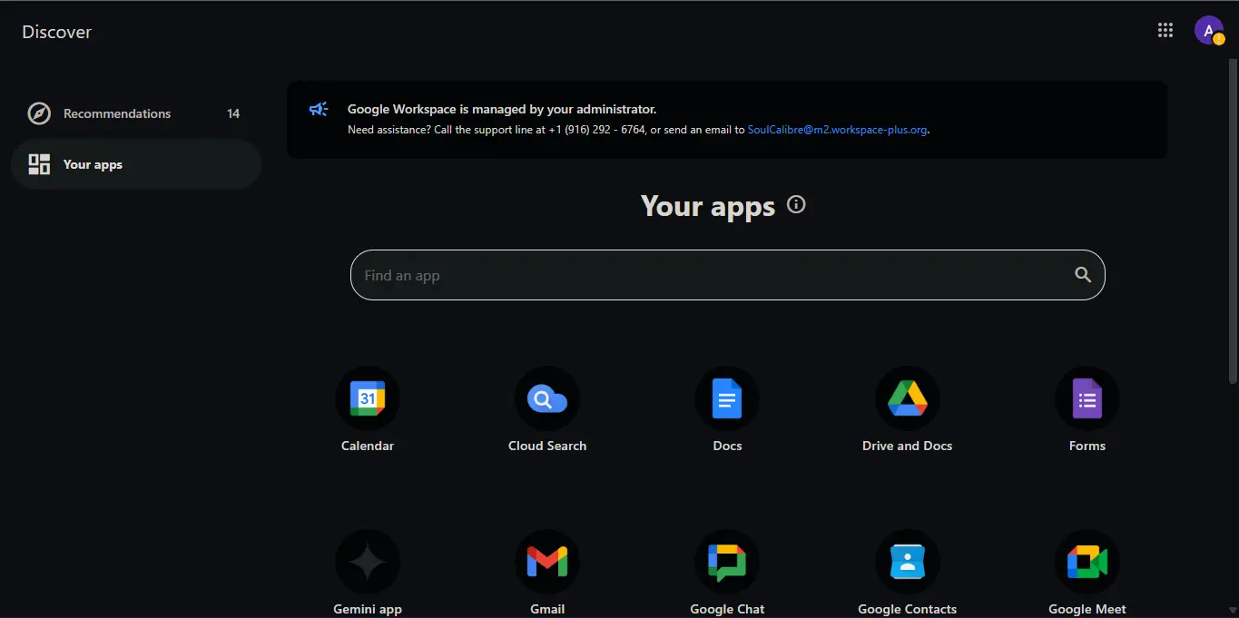
Task: Click the Gmail label text
Action: (x=547, y=609)
